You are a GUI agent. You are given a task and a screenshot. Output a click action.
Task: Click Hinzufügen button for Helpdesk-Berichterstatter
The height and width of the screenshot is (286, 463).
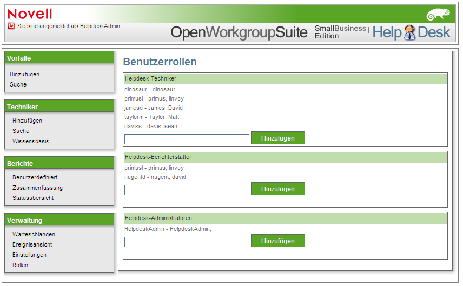tap(278, 189)
